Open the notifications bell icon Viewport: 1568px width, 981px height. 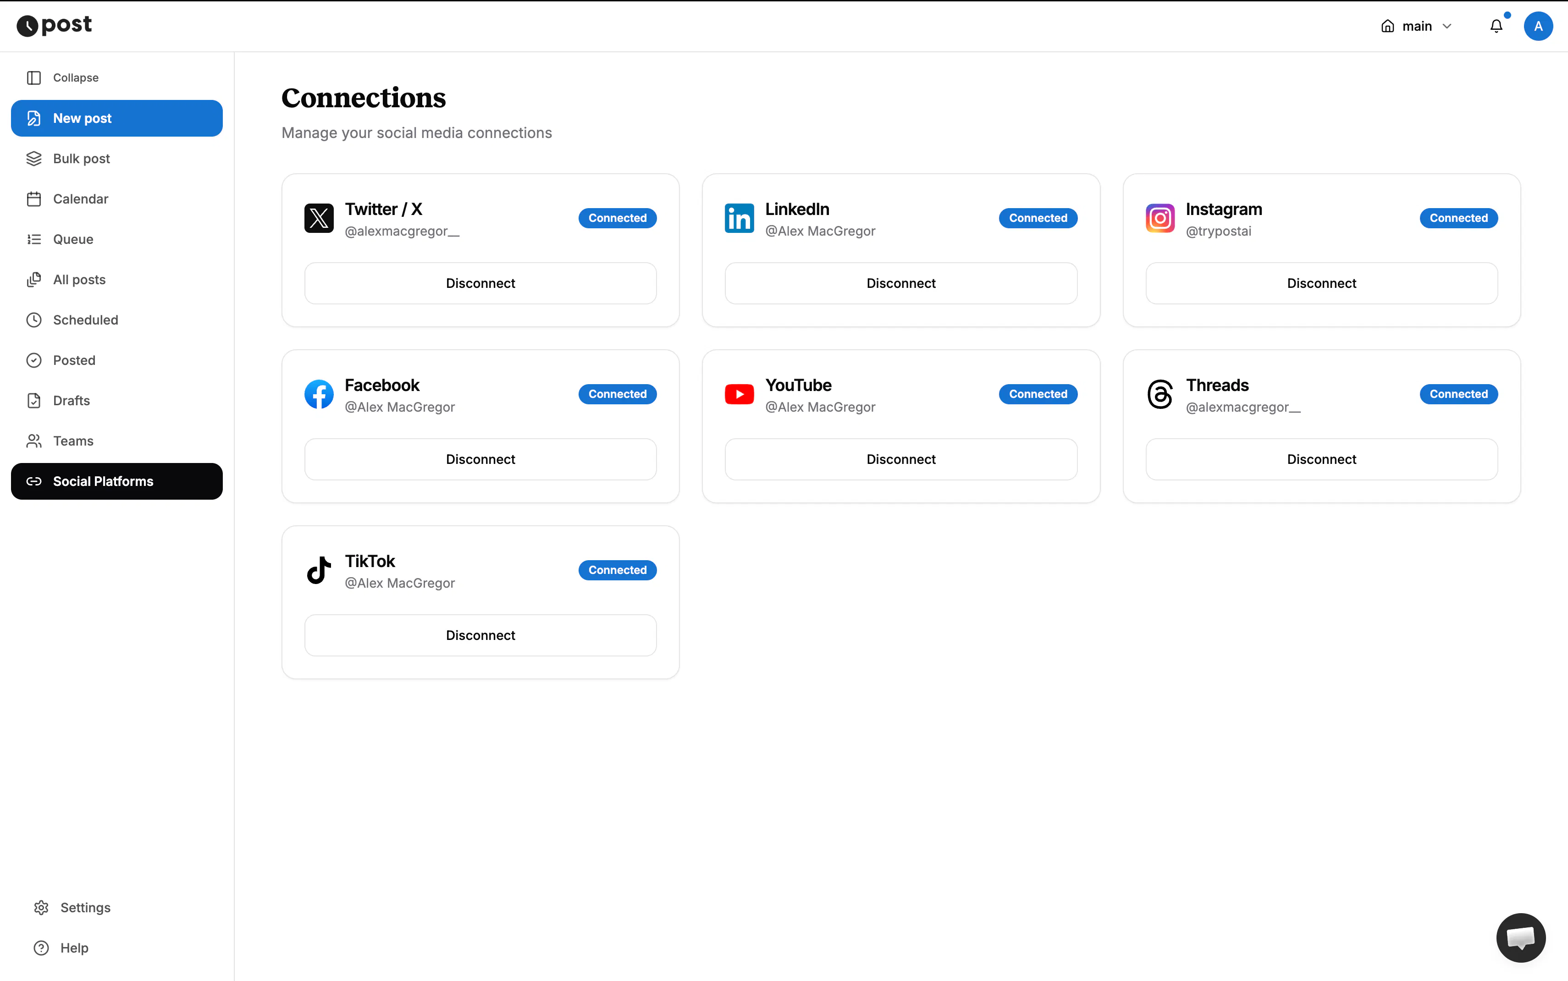tap(1496, 26)
